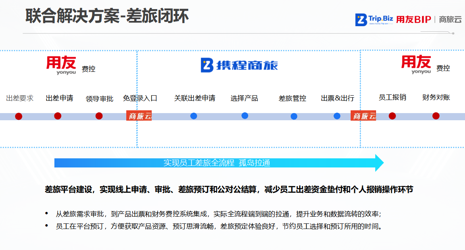Image resolution: width=465 pixels, height=250 pixels.
Task: Click the right 费控 label
Action: [443, 68]
